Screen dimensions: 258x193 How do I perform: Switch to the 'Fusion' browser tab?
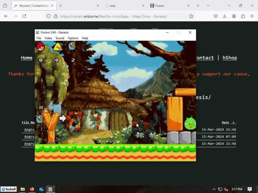coord(159,6)
